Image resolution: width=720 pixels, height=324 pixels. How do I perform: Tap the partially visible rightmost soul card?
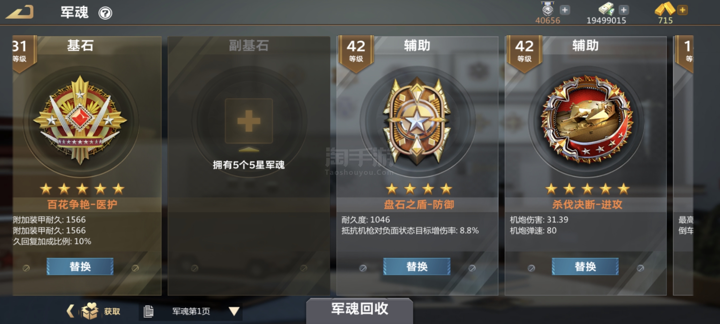pos(684,165)
